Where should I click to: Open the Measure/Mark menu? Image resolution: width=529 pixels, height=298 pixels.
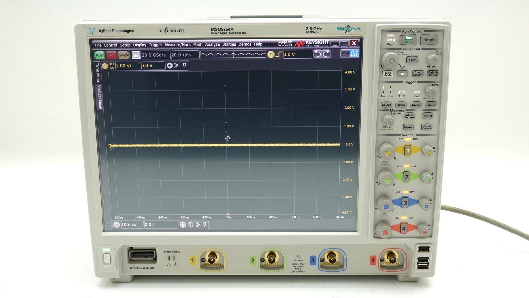(178, 45)
